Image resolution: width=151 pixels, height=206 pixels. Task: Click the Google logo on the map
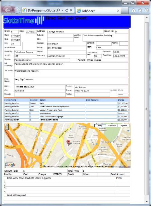coord(10,165)
